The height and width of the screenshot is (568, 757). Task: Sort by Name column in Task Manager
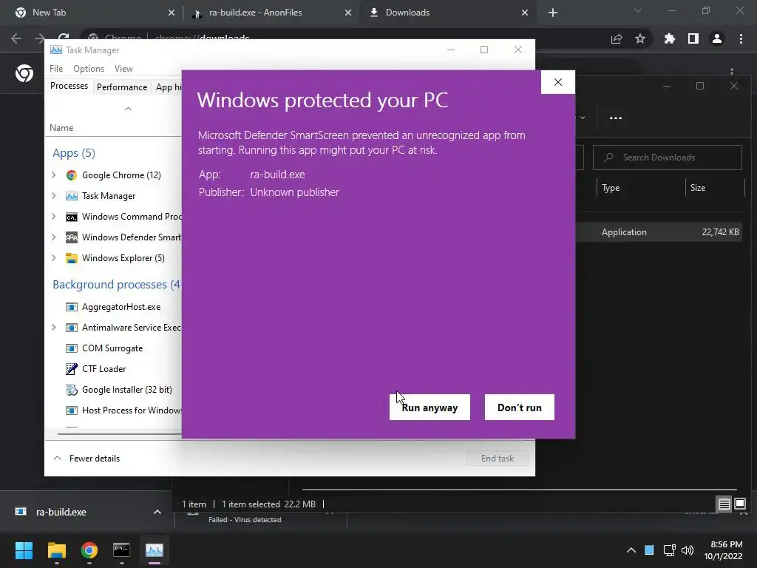click(61, 127)
